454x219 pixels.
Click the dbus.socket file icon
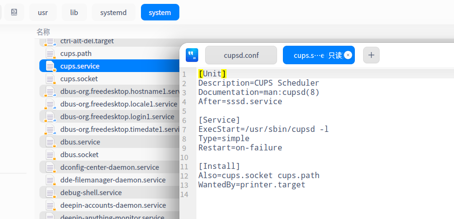click(x=50, y=155)
